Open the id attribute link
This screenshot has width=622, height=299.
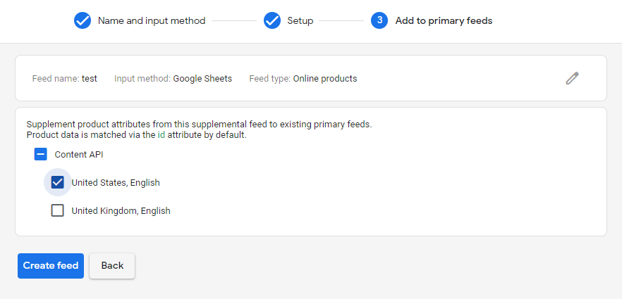[161, 135]
